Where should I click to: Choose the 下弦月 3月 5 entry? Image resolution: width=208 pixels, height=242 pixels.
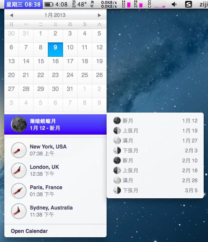[x=155, y=190]
